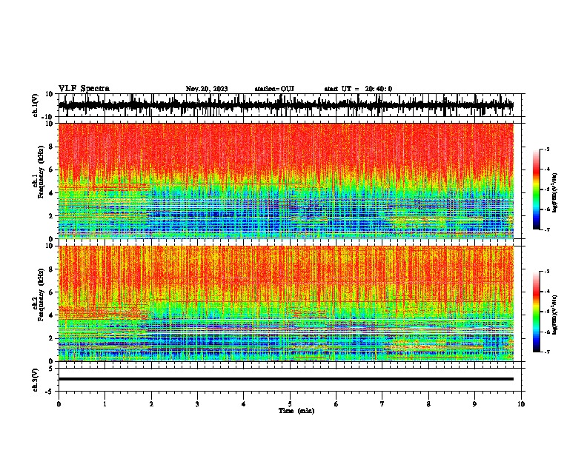
Task: Click the 2 kHz tick on ch.2 frequency axis
Action: (x=51, y=338)
